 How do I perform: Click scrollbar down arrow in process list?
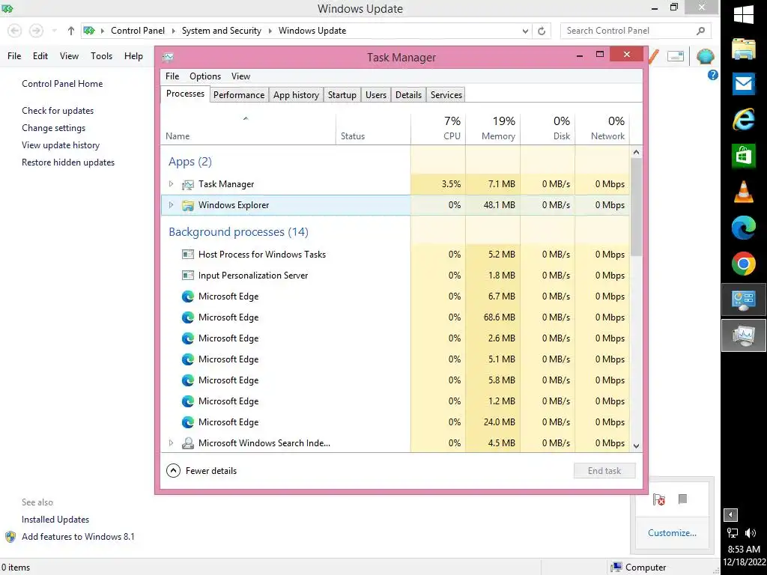pos(636,446)
